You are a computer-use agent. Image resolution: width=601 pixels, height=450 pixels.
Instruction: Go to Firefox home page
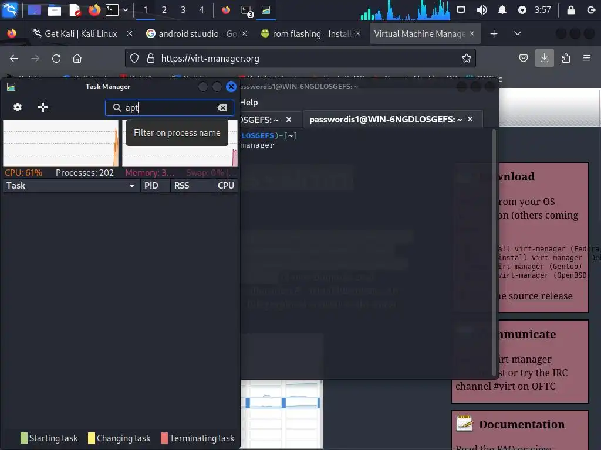click(x=77, y=59)
